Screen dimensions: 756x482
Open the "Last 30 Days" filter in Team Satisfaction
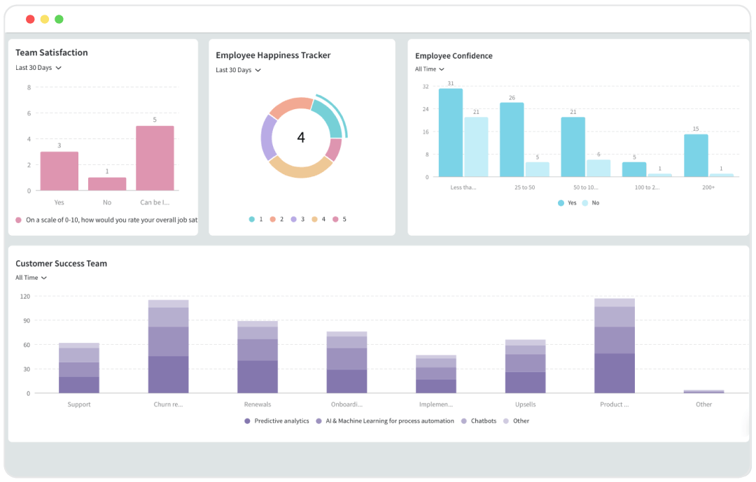coord(38,67)
